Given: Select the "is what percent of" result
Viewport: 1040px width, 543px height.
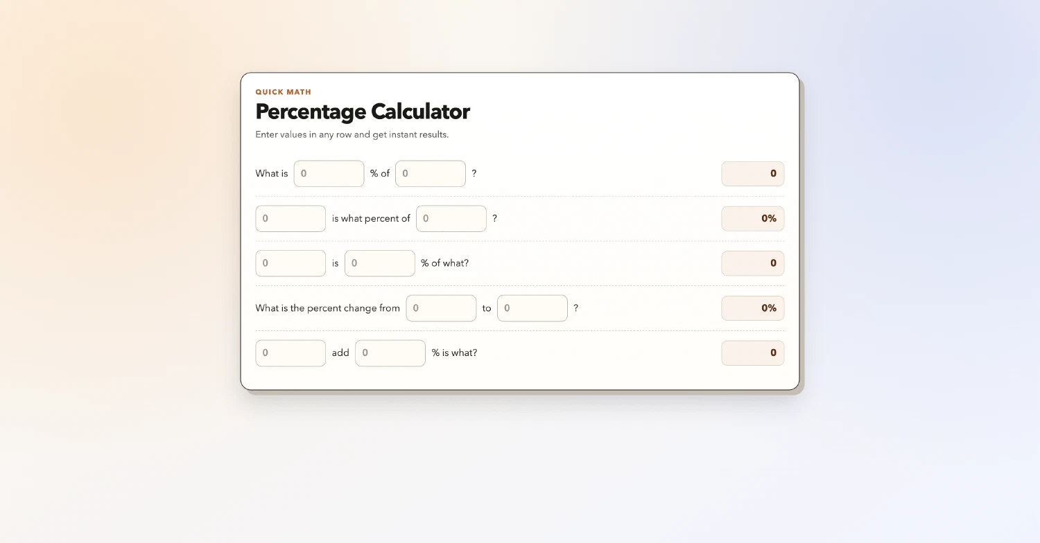Looking at the screenshot, I should [x=752, y=219].
